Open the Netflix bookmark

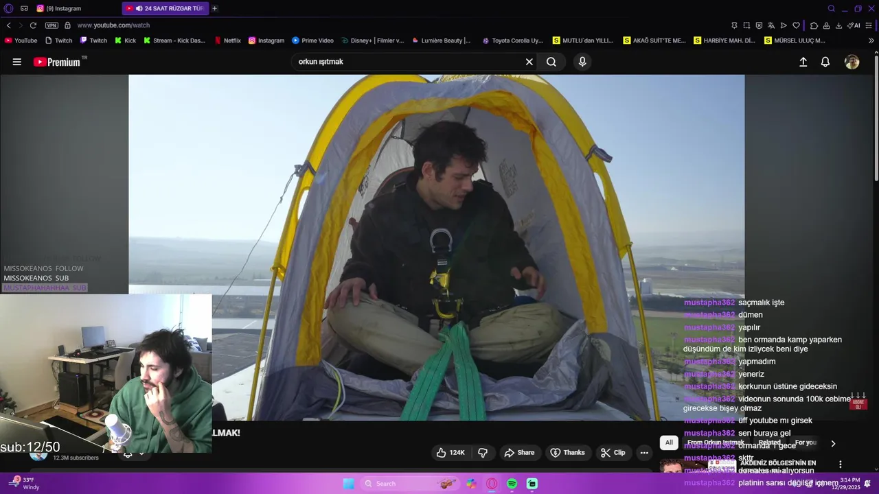pyautogui.click(x=228, y=40)
